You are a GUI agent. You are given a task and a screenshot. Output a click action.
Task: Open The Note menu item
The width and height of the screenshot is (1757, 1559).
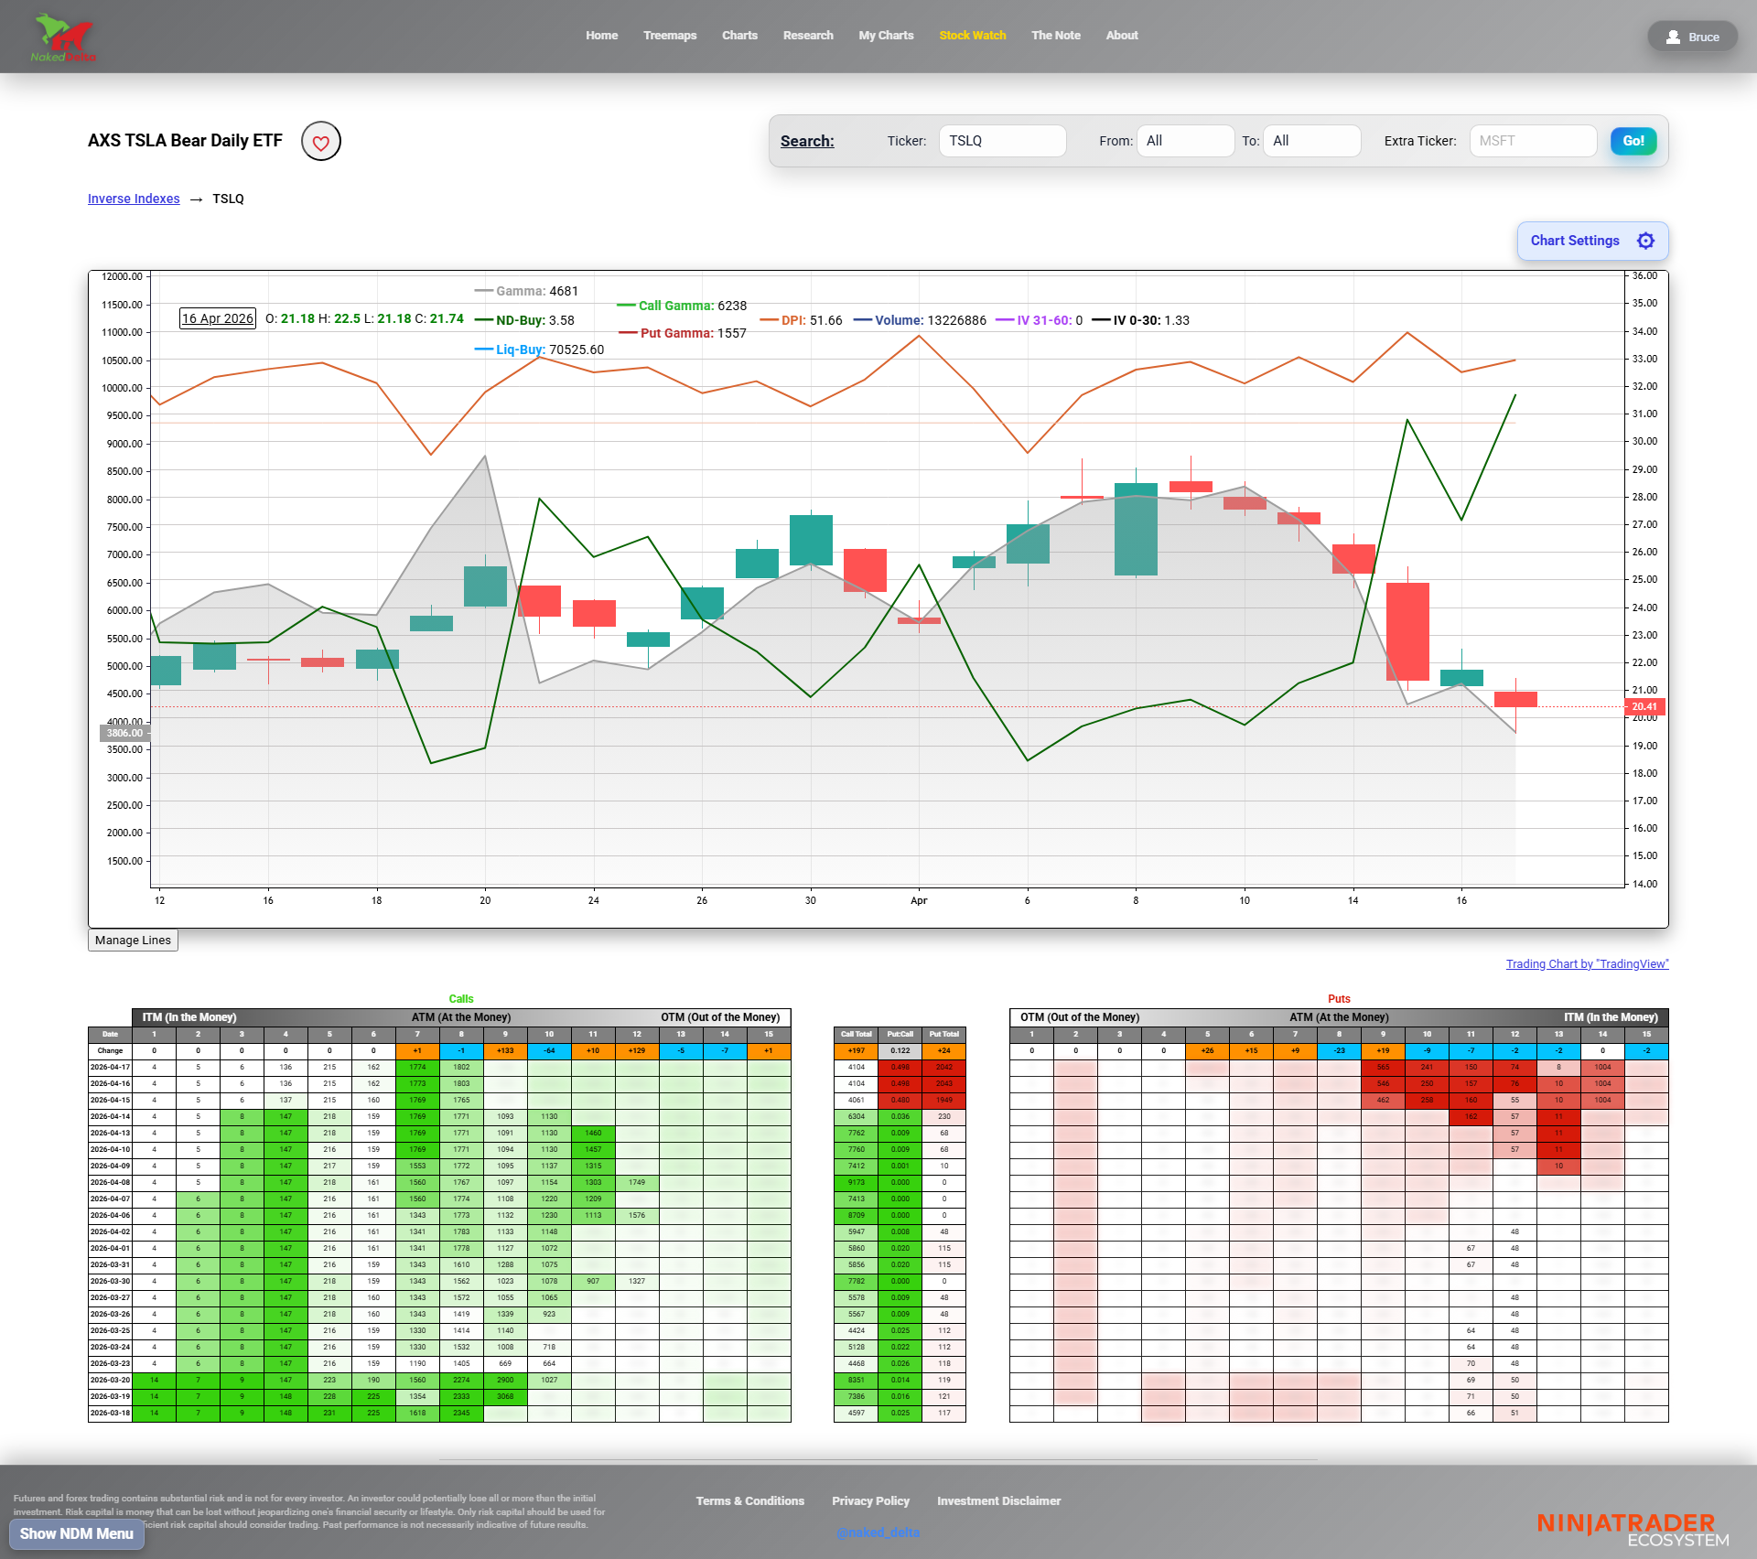click(x=1056, y=36)
